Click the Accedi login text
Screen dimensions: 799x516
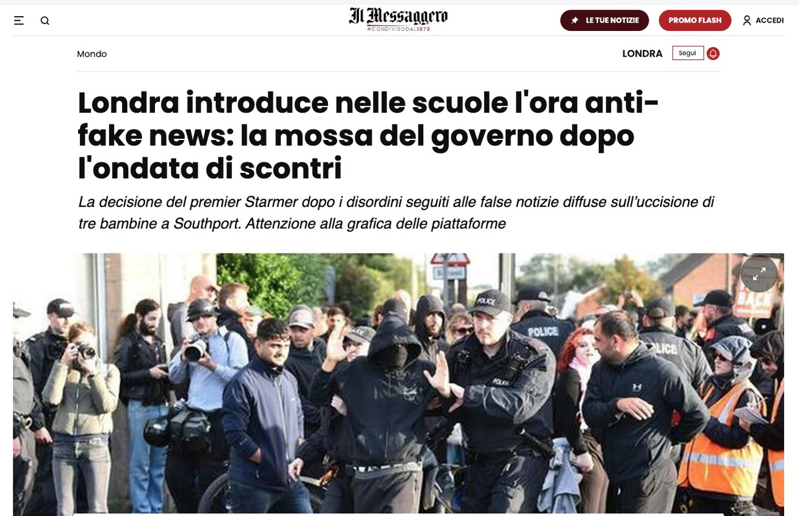pos(769,21)
